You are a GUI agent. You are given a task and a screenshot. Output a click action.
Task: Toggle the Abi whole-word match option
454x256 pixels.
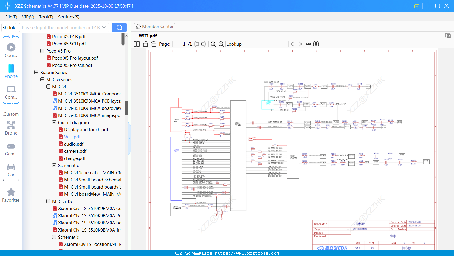[308, 44]
